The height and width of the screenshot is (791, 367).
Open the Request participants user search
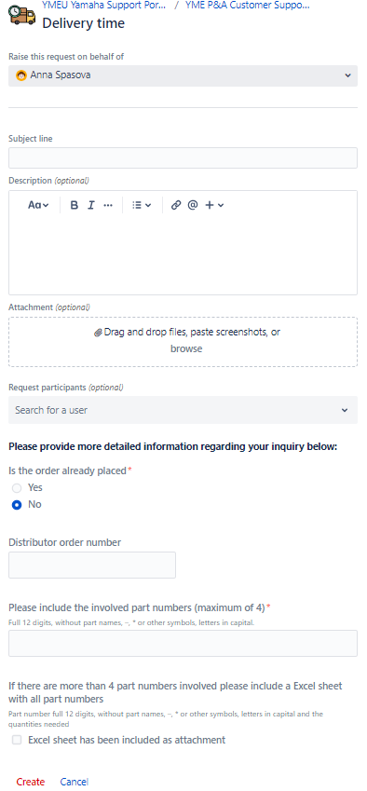pos(183,410)
